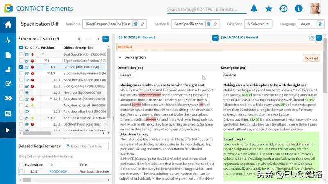328x184 pixels.
Task: Click the info icon in header
Action: (x=298, y=9)
